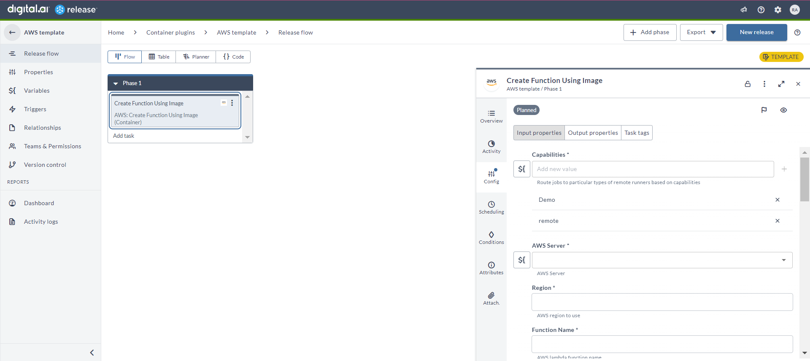Open the task card three-dot menu
810x361 pixels.
pos(232,103)
